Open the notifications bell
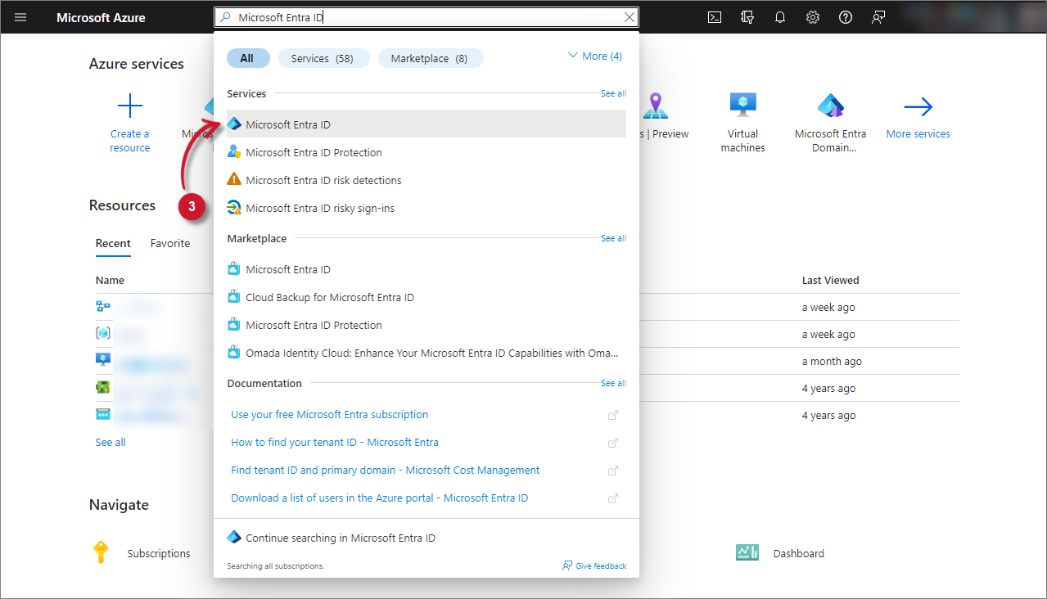The image size is (1047, 599). tap(779, 16)
